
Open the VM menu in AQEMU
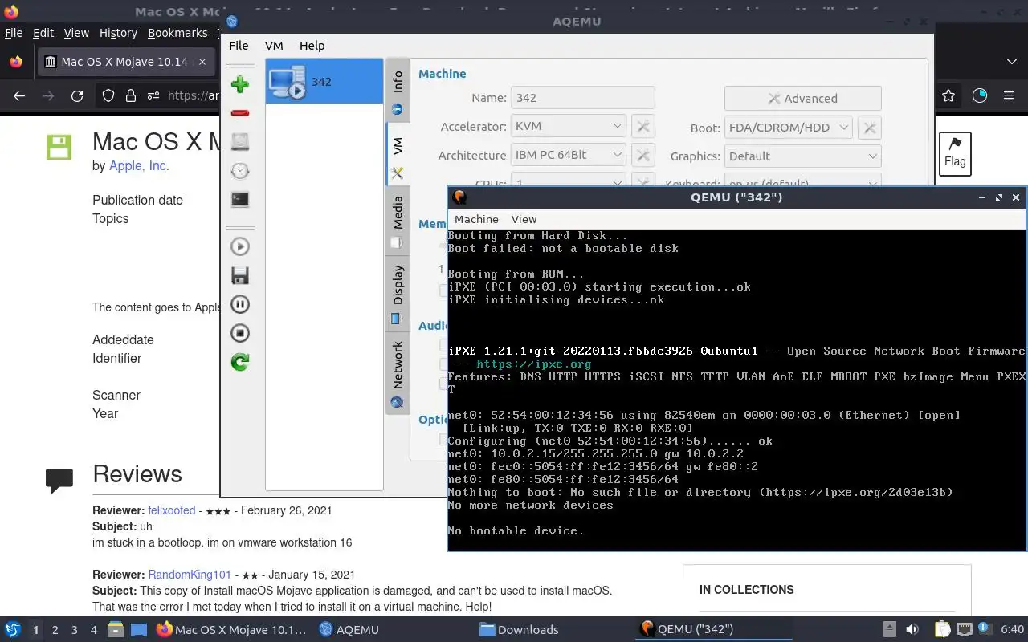pyautogui.click(x=274, y=46)
